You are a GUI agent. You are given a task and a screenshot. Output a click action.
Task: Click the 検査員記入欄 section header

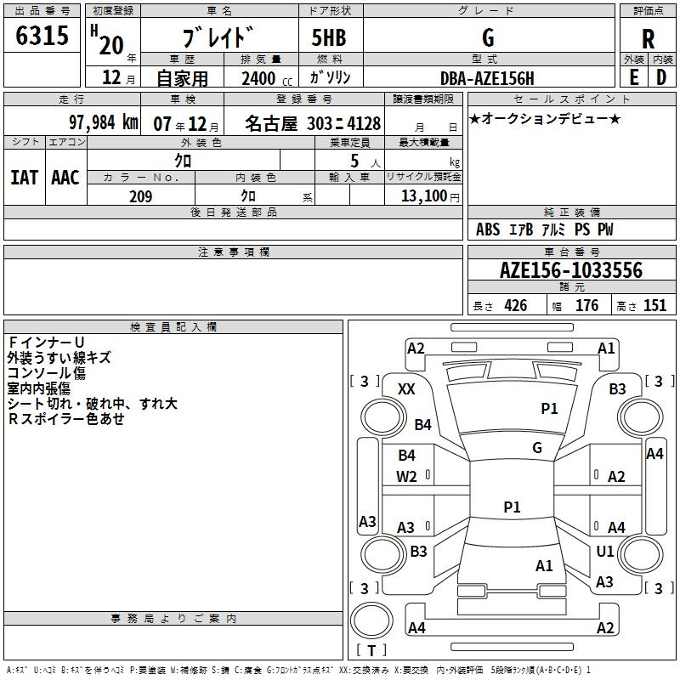click(173, 327)
